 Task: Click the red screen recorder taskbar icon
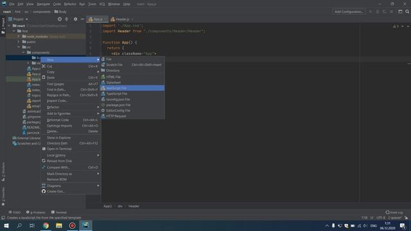point(72,225)
